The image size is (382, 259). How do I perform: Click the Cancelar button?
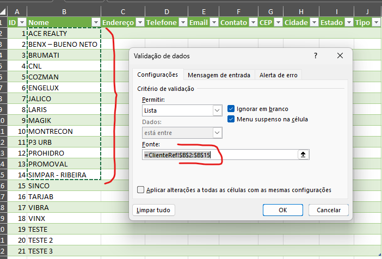click(328, 210)
